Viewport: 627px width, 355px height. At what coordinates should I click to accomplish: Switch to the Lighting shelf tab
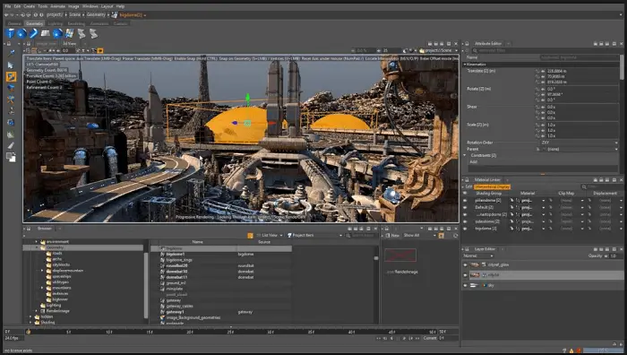click(56, 23)
